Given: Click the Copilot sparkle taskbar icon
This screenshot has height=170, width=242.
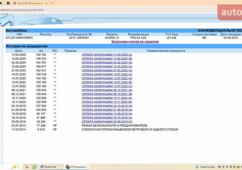Looking at the screenshot, I should pyautogui.click(x=16, y=167).
